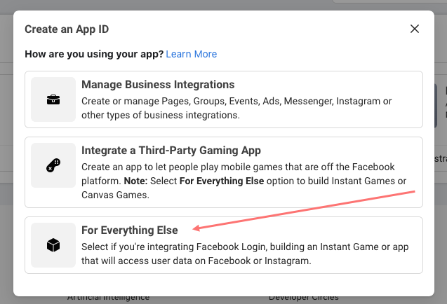Screen dimensions: 447x304
Task: Click the How are you using your app question
Action: [x=94, y=54]
